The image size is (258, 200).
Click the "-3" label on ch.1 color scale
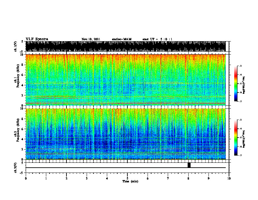pos(240,66)
